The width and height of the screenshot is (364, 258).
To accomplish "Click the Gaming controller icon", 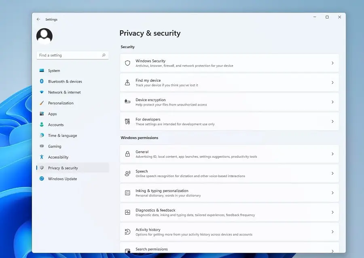I will click(42, 146).
